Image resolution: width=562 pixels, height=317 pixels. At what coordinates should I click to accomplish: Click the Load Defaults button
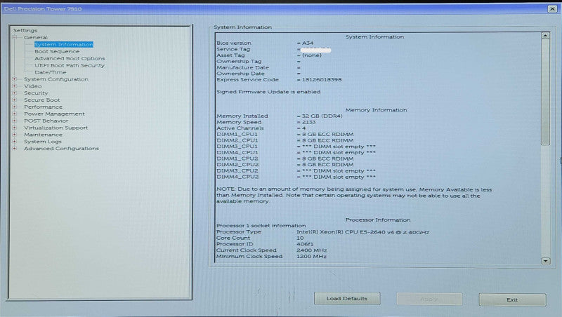click(347, 298)
